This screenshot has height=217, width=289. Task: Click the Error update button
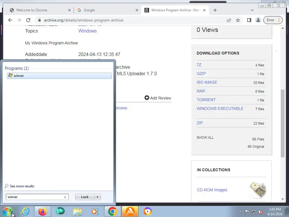(273, 20)
